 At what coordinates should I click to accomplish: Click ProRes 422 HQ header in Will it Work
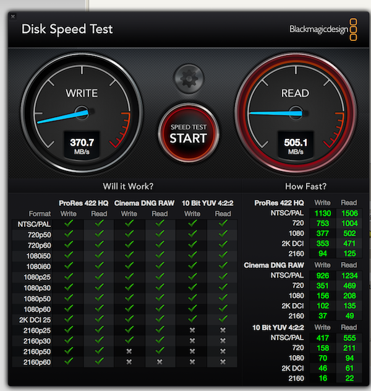tap(83, 203)
